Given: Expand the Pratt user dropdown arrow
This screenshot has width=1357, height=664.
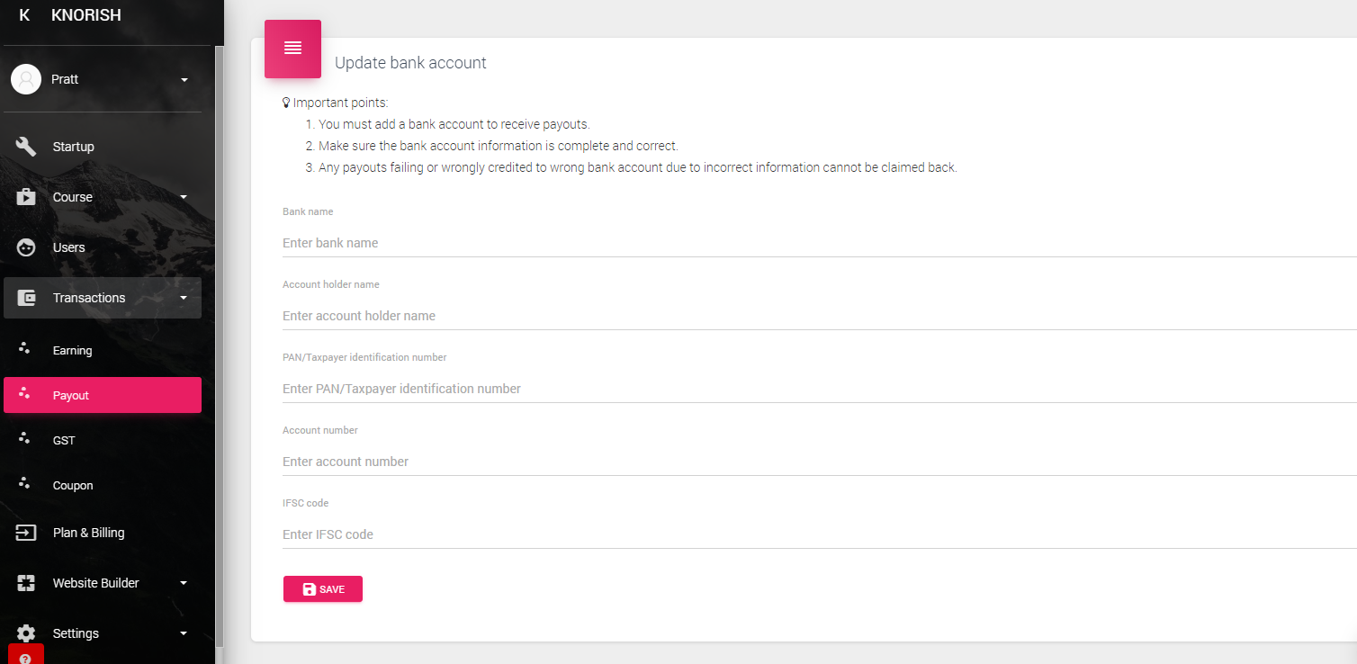Looking at the screenshot, I should tap(184, 79).
